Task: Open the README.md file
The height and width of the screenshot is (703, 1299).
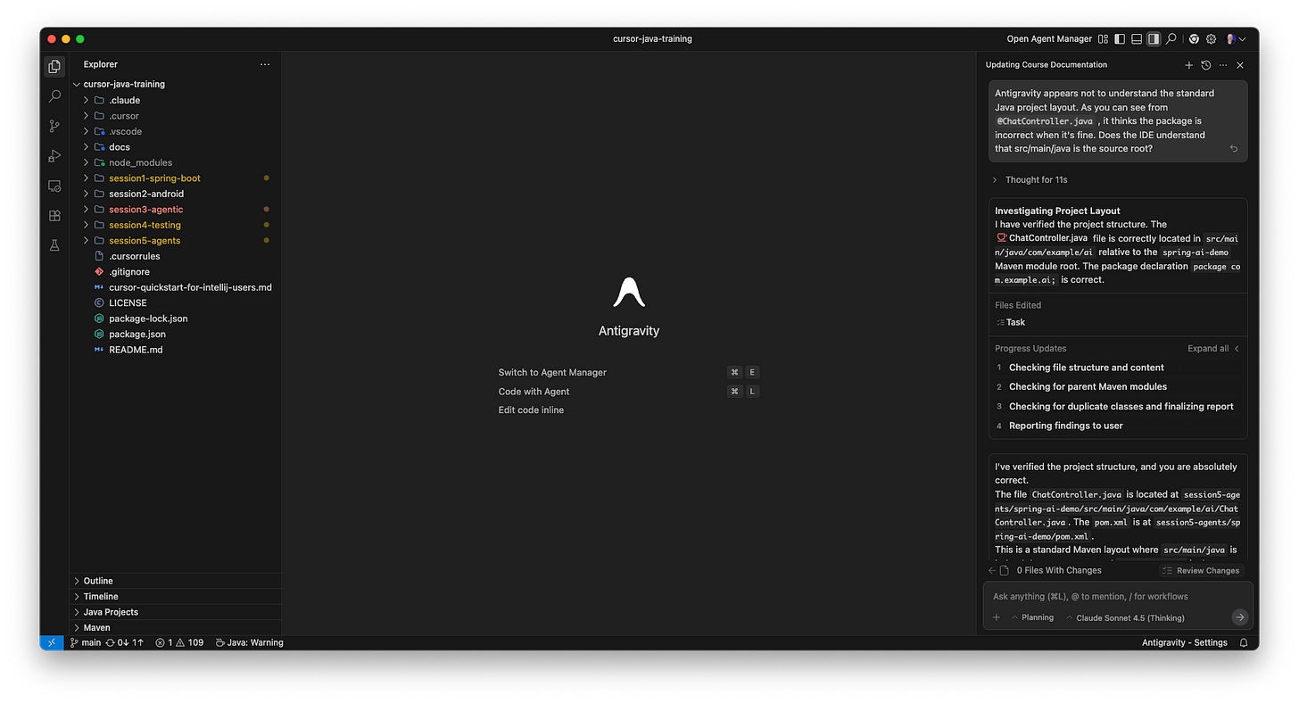Action: tap(175, 350)
